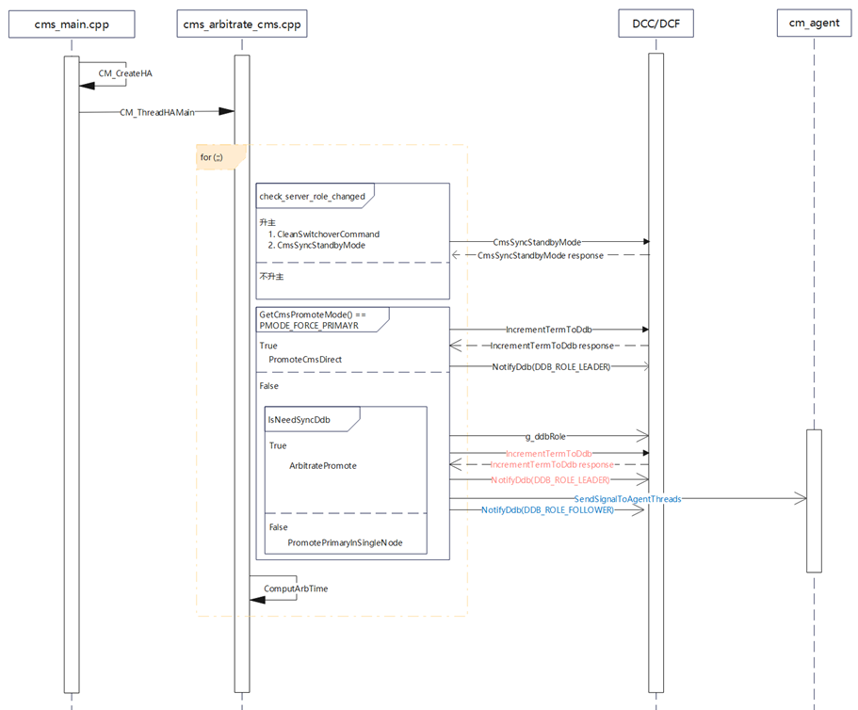
Task: Select the for (;;) loop frame label
Action: pyautogui.click(x=212, y=157)
